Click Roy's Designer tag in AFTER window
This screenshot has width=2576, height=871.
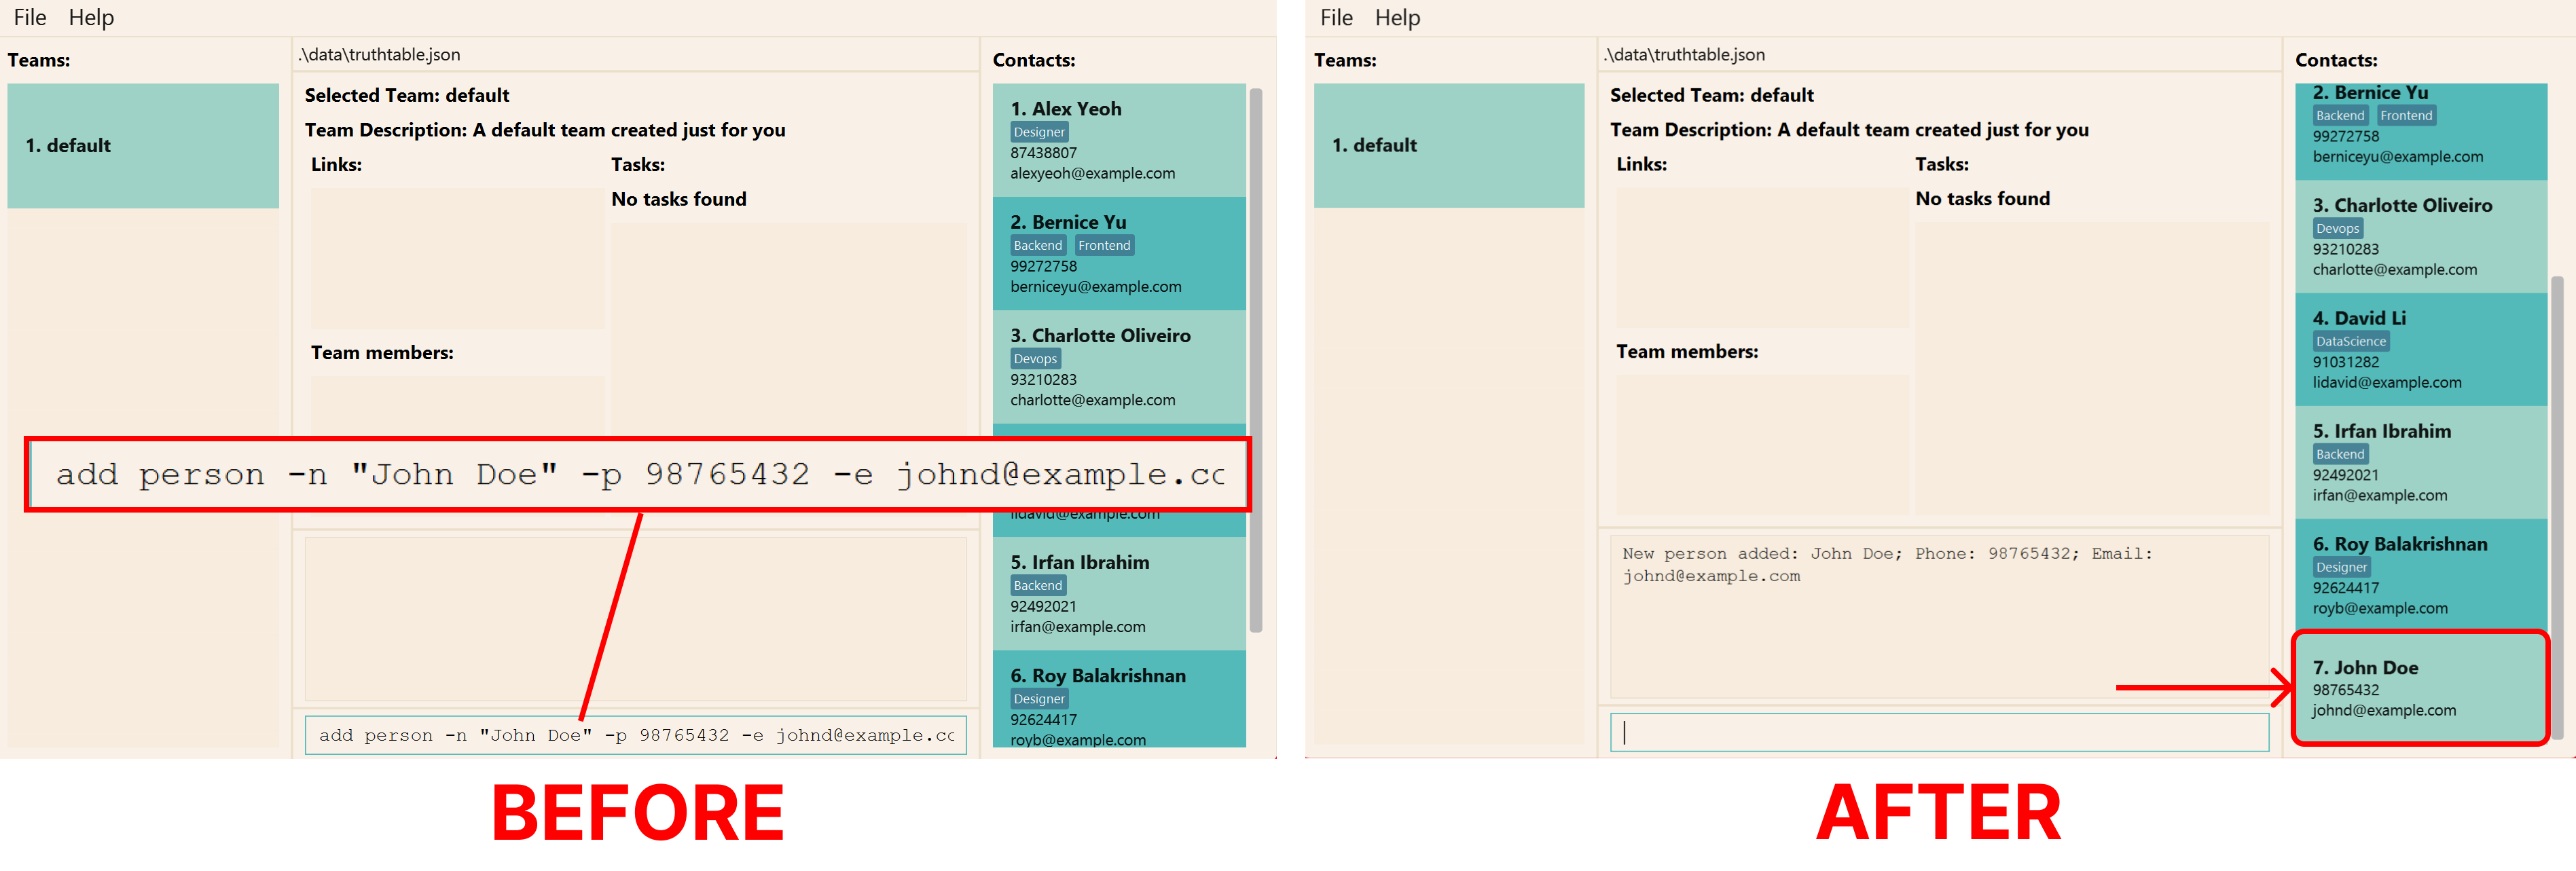tap(2341, 568)
